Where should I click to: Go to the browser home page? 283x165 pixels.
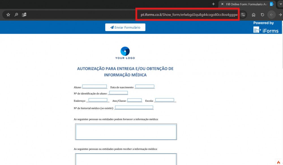click(254, 15)
